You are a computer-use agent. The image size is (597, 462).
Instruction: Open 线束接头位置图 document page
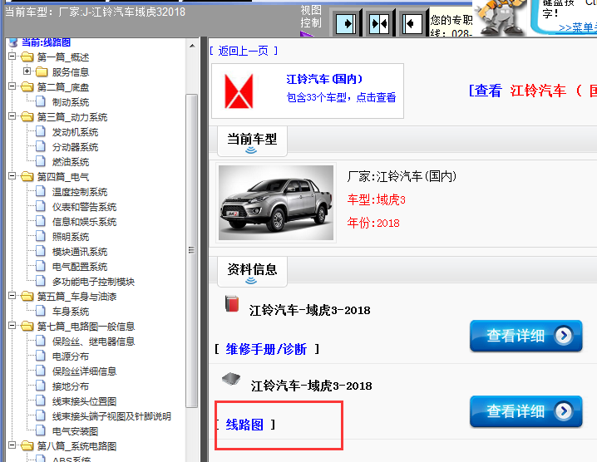pyautogui.click(x=84, y=401)
